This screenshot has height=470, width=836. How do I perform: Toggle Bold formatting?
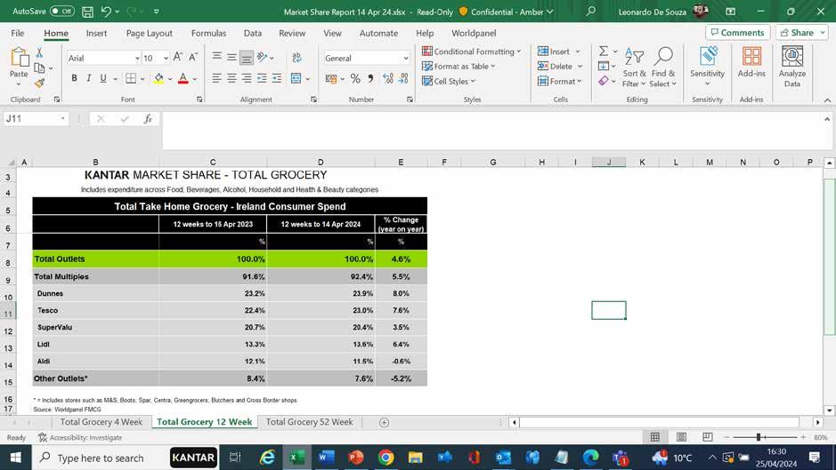(x=74, y=79)
